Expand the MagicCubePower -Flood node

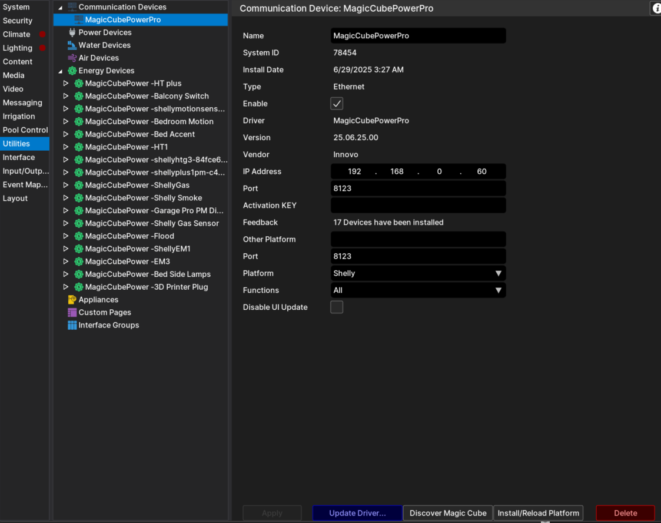66,236
